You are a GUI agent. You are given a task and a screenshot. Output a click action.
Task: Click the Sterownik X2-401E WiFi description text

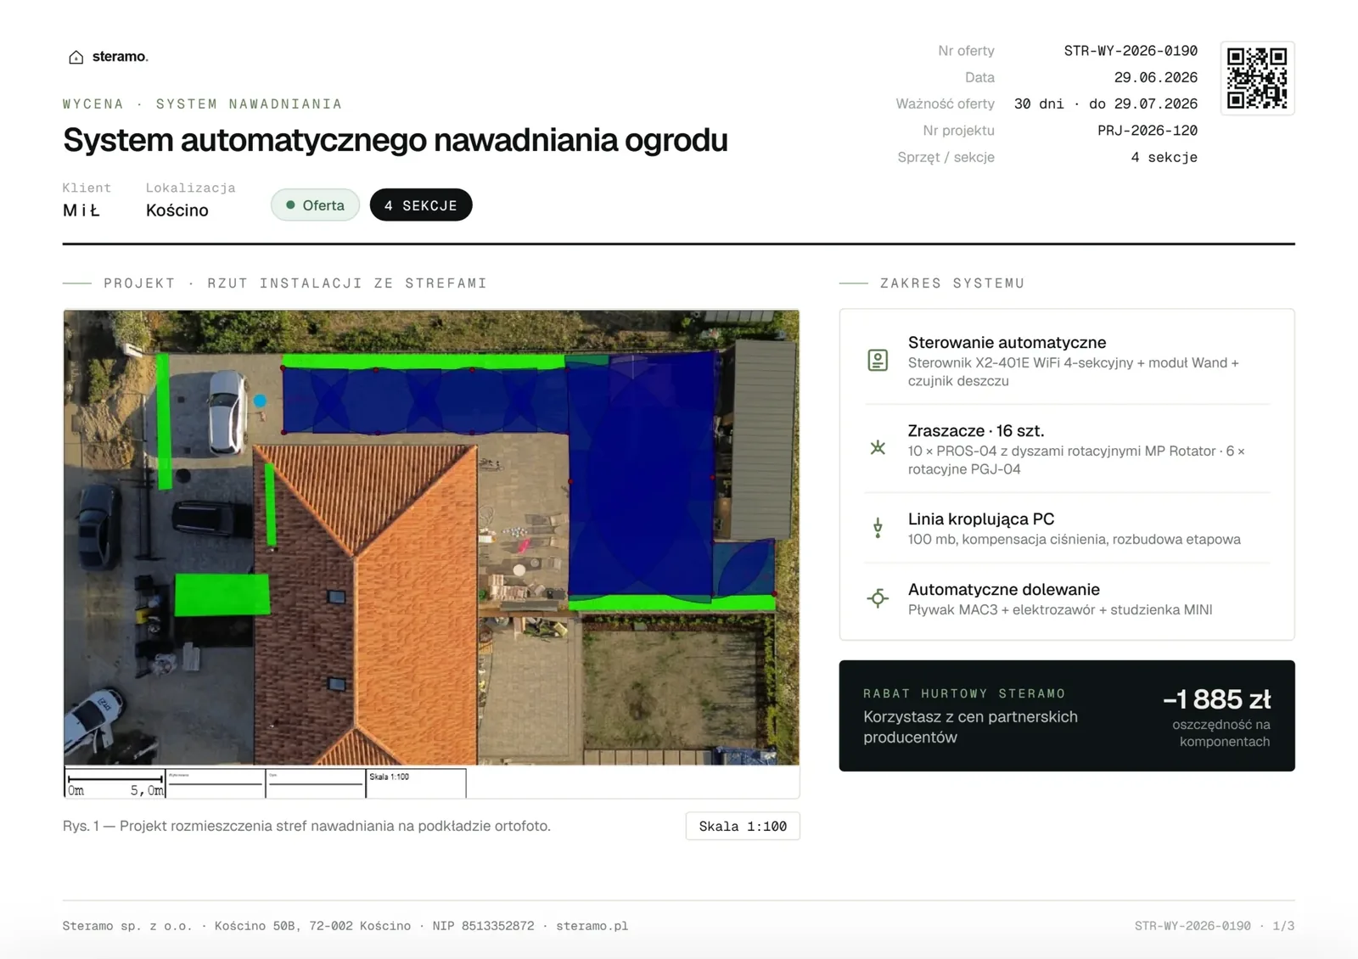click(1073, 372)
